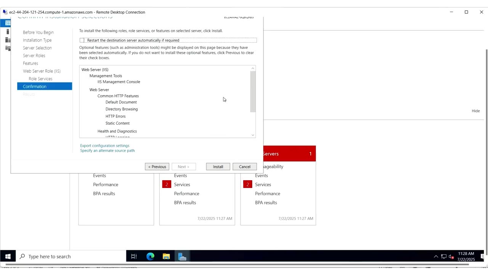Go to Server Selection wizard step
This screenshot has height=275, width=488.
tap(37, 48)
